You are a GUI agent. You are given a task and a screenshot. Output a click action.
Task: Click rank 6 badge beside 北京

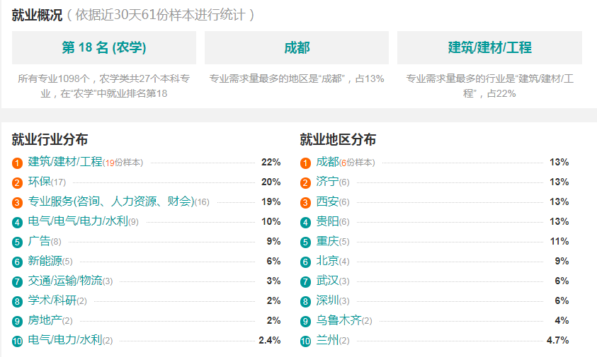(305, 262)
